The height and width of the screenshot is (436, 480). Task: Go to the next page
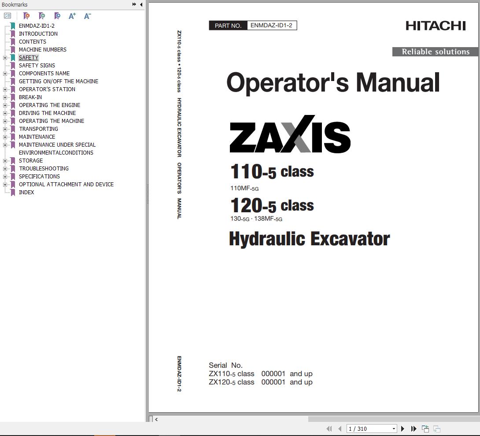[402, 429]
